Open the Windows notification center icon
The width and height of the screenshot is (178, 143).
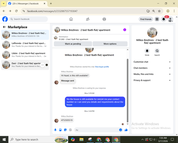[x=172, y=139]
